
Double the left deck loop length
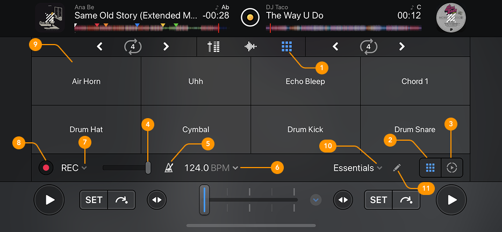166,47
